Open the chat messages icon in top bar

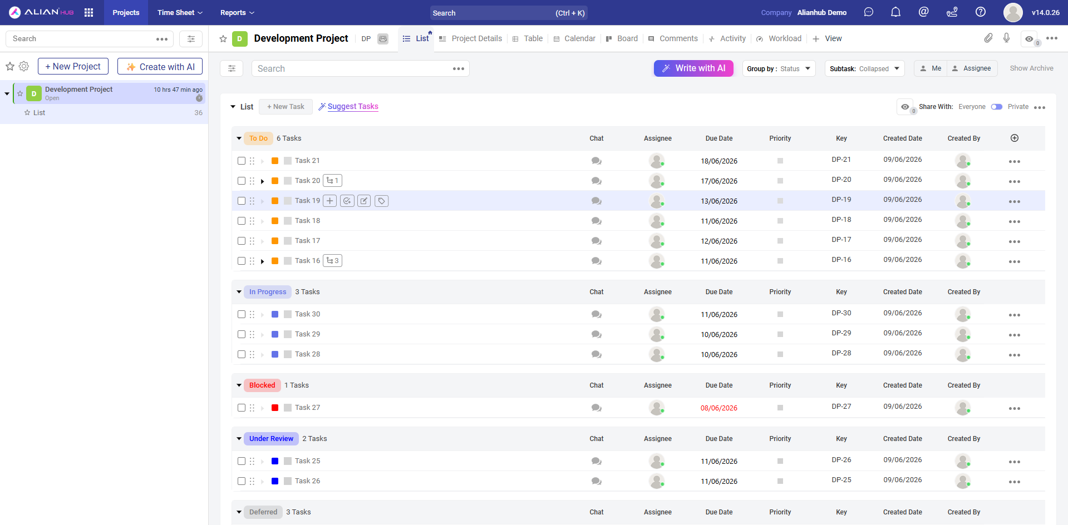point(868,12)
